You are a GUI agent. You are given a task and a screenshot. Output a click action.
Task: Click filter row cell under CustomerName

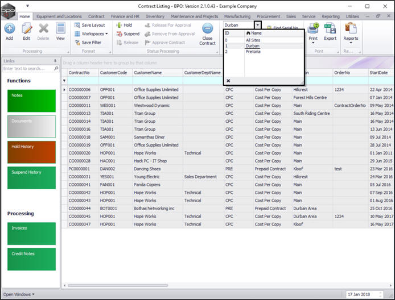tap(158, 81)
